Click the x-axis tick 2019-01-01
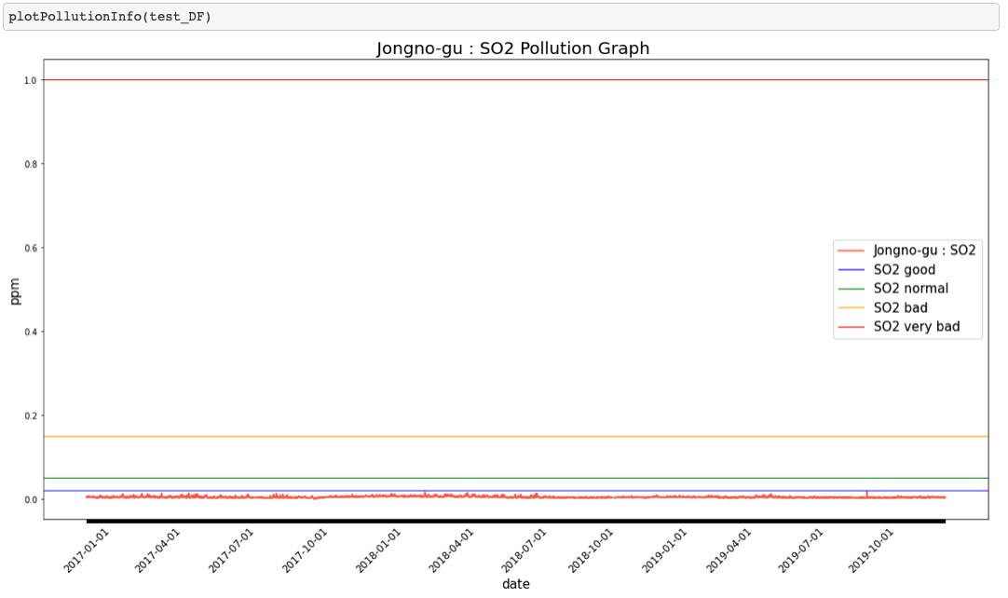Viewport: 1008px width, 598px height. [x=665, y=551]
